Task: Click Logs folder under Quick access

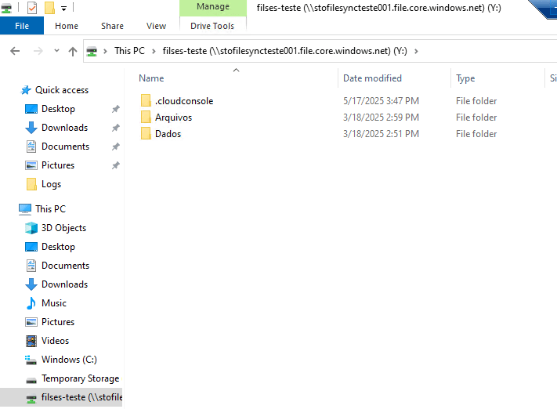Action: coord(51,184)
